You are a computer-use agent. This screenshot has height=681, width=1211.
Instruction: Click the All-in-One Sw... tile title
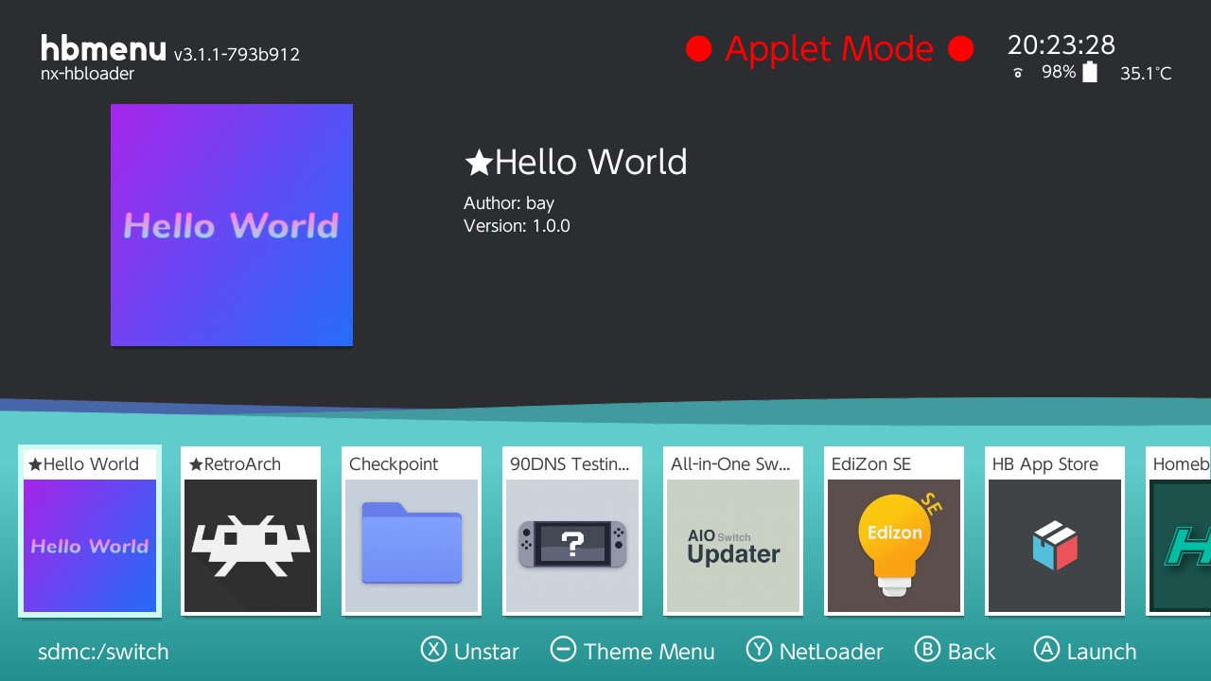pyautogui.click(x=729, y=464)
